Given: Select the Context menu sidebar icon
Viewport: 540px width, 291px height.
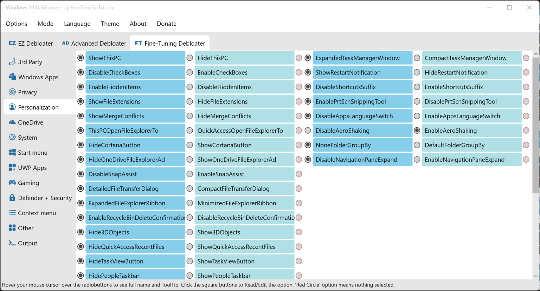Looking at the screenshot, I should 12,213.
